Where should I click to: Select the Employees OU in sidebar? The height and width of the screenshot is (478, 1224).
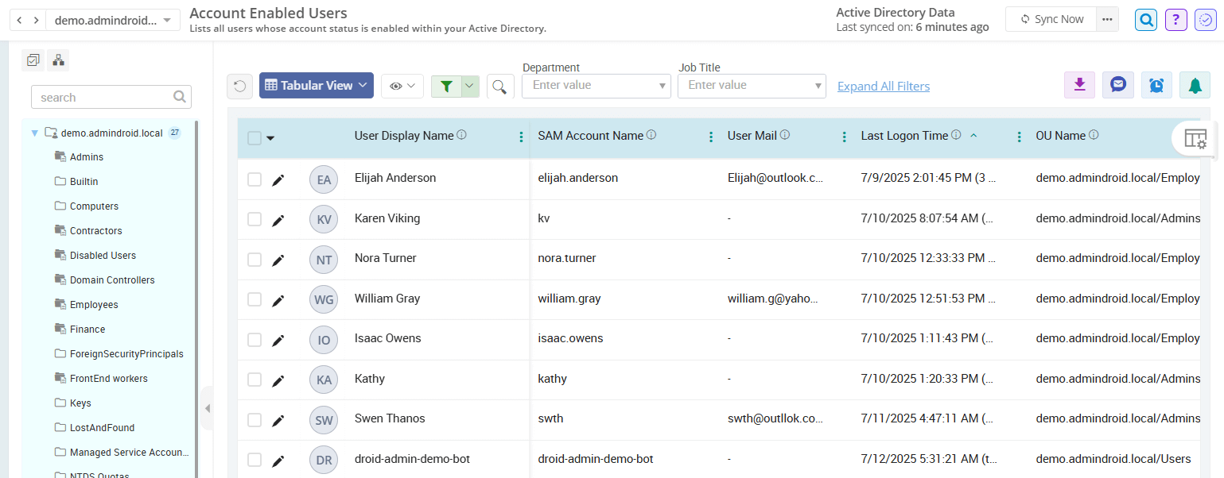click(95, 304)
